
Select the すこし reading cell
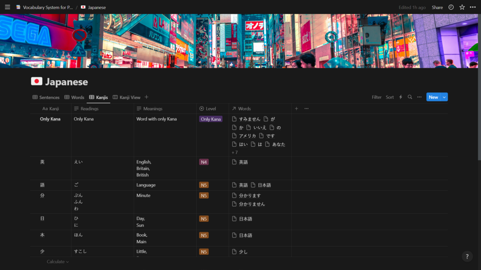tap(102, 252)
